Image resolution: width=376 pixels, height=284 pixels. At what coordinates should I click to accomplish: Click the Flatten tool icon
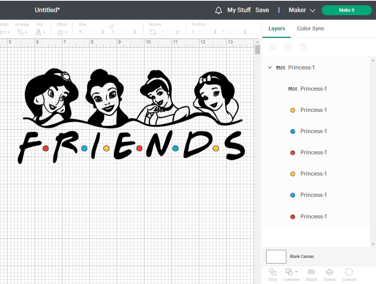tap(330, 272)
